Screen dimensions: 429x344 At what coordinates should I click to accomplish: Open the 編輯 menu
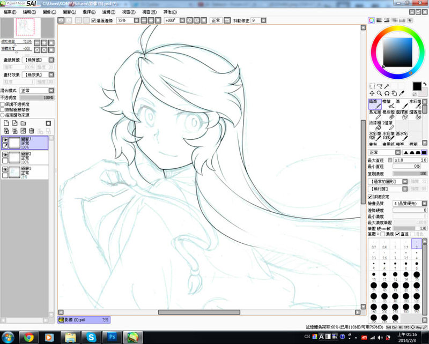[29, 12]
